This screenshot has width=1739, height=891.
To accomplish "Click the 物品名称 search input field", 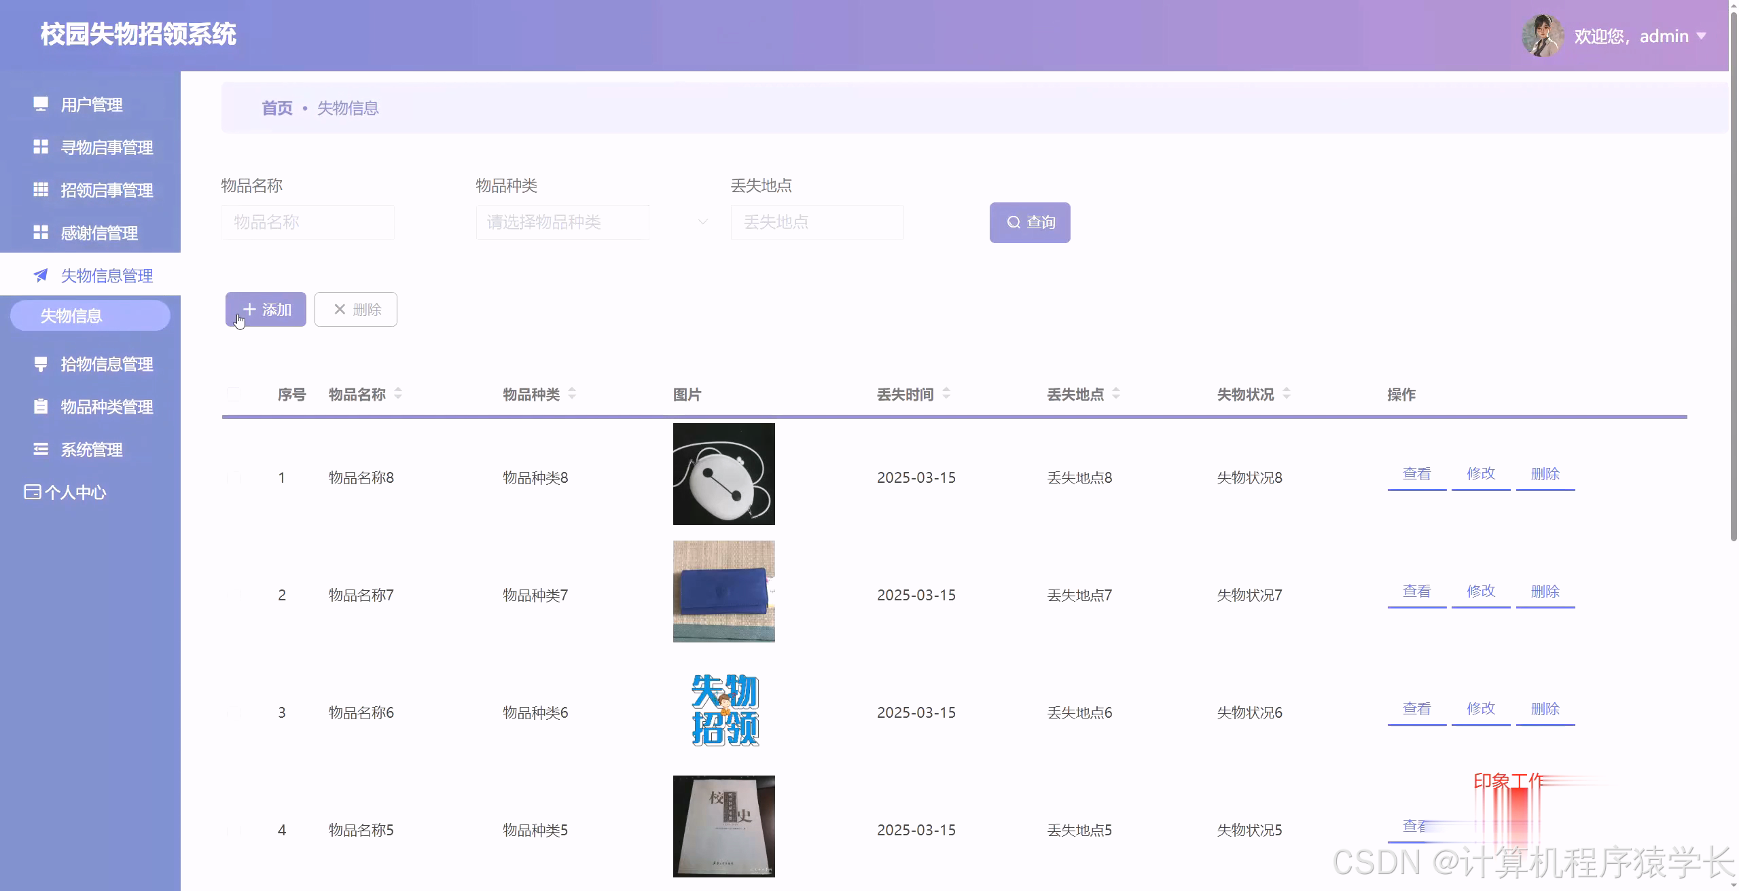I will tap(308, 222).
